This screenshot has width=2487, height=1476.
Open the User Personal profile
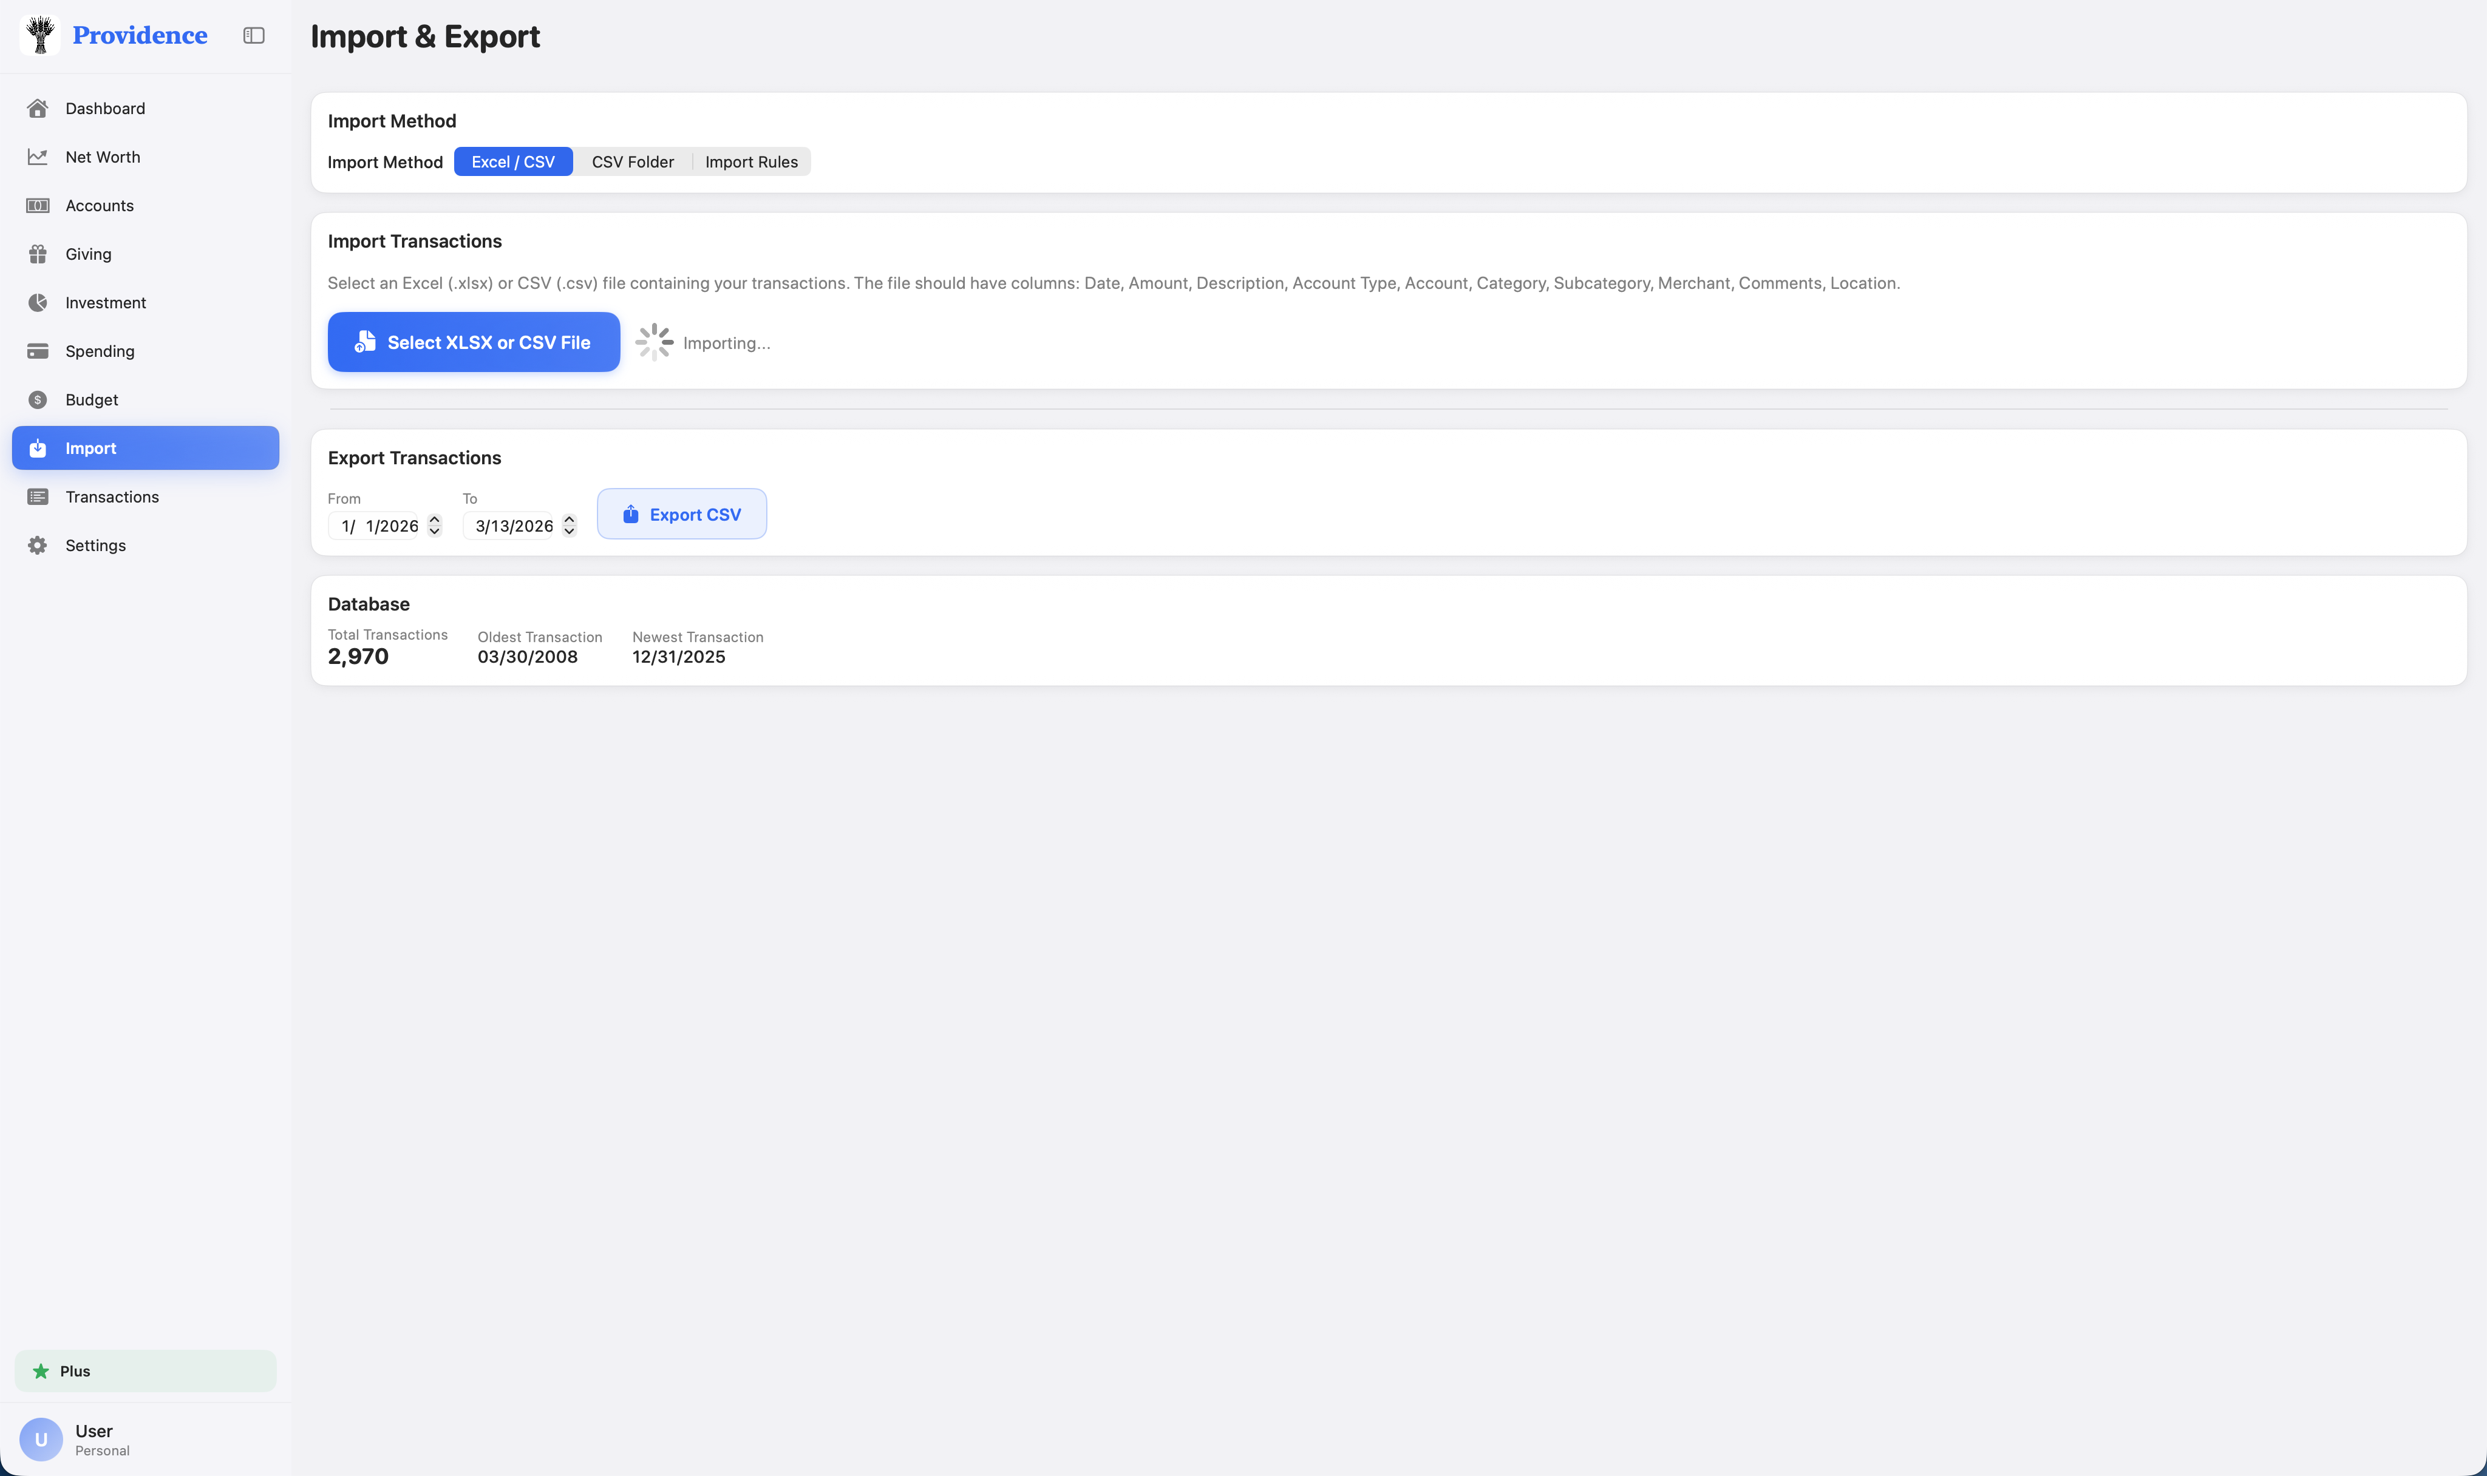[x=145, y=1439]
